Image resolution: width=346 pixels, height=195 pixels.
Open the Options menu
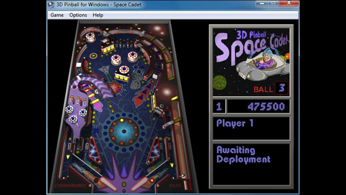tap(78, 15)
